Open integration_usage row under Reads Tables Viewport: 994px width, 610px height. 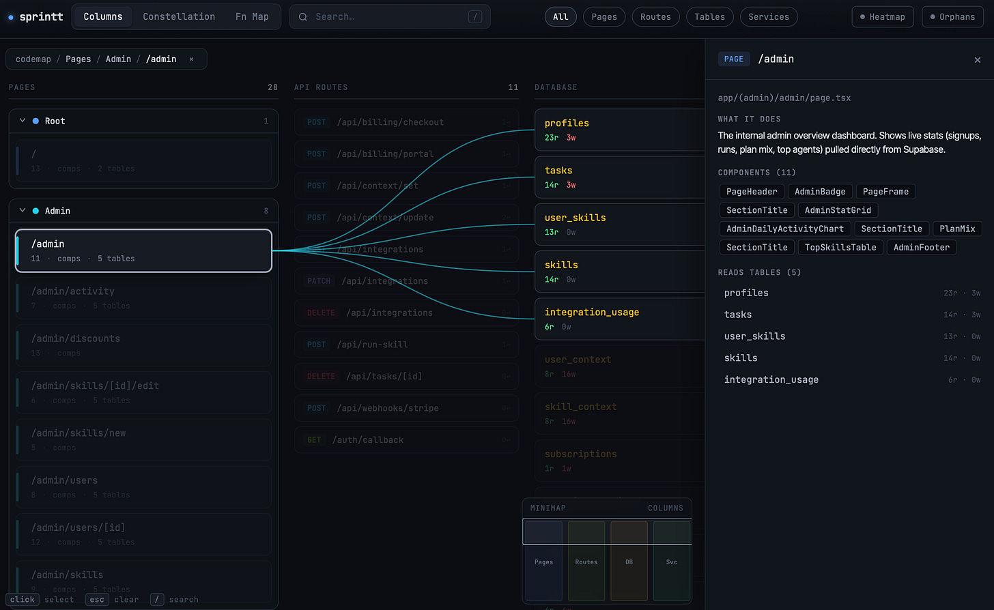[852, 379]
